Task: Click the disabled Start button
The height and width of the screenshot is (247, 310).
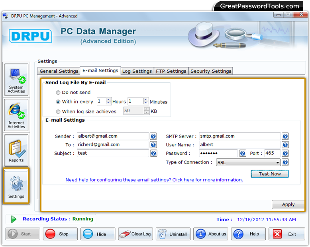Action: [23, 234]
